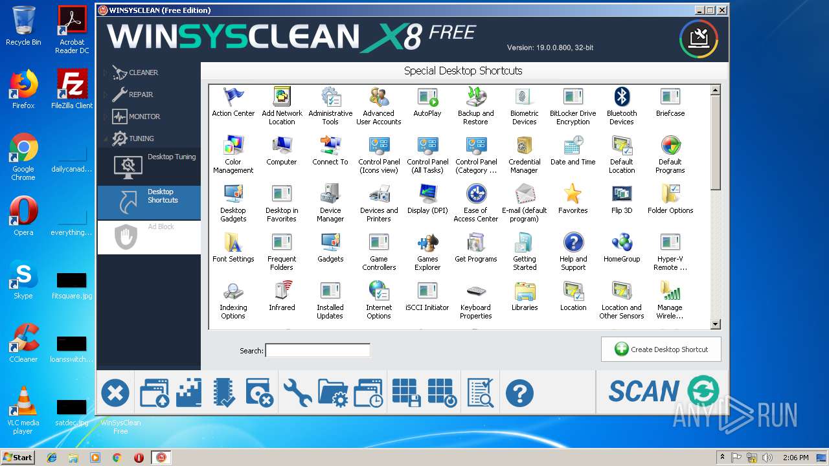
Task: Click the circular update icon in header
Action: click(699, 38)
